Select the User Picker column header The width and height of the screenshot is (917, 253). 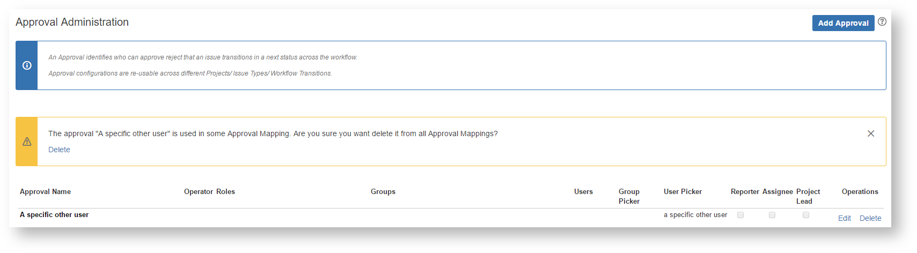pyautogui.click(x=683, y=191)
